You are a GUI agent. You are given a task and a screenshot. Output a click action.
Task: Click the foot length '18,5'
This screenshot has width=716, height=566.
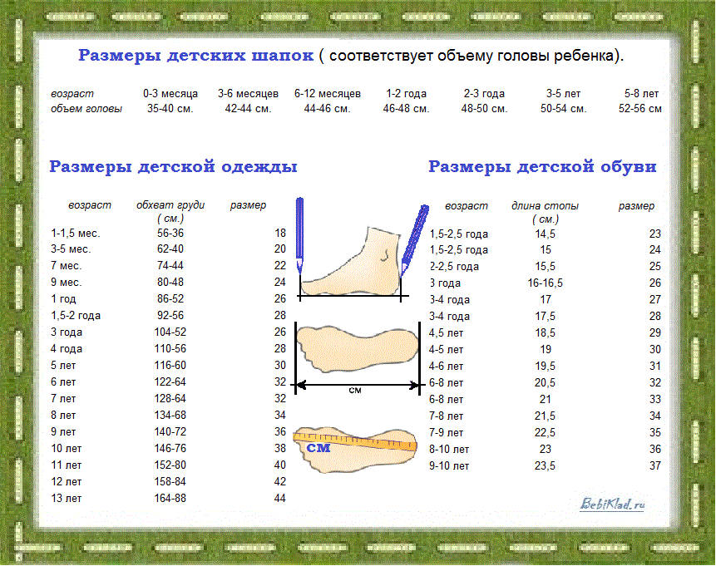[x=546, y=333]
